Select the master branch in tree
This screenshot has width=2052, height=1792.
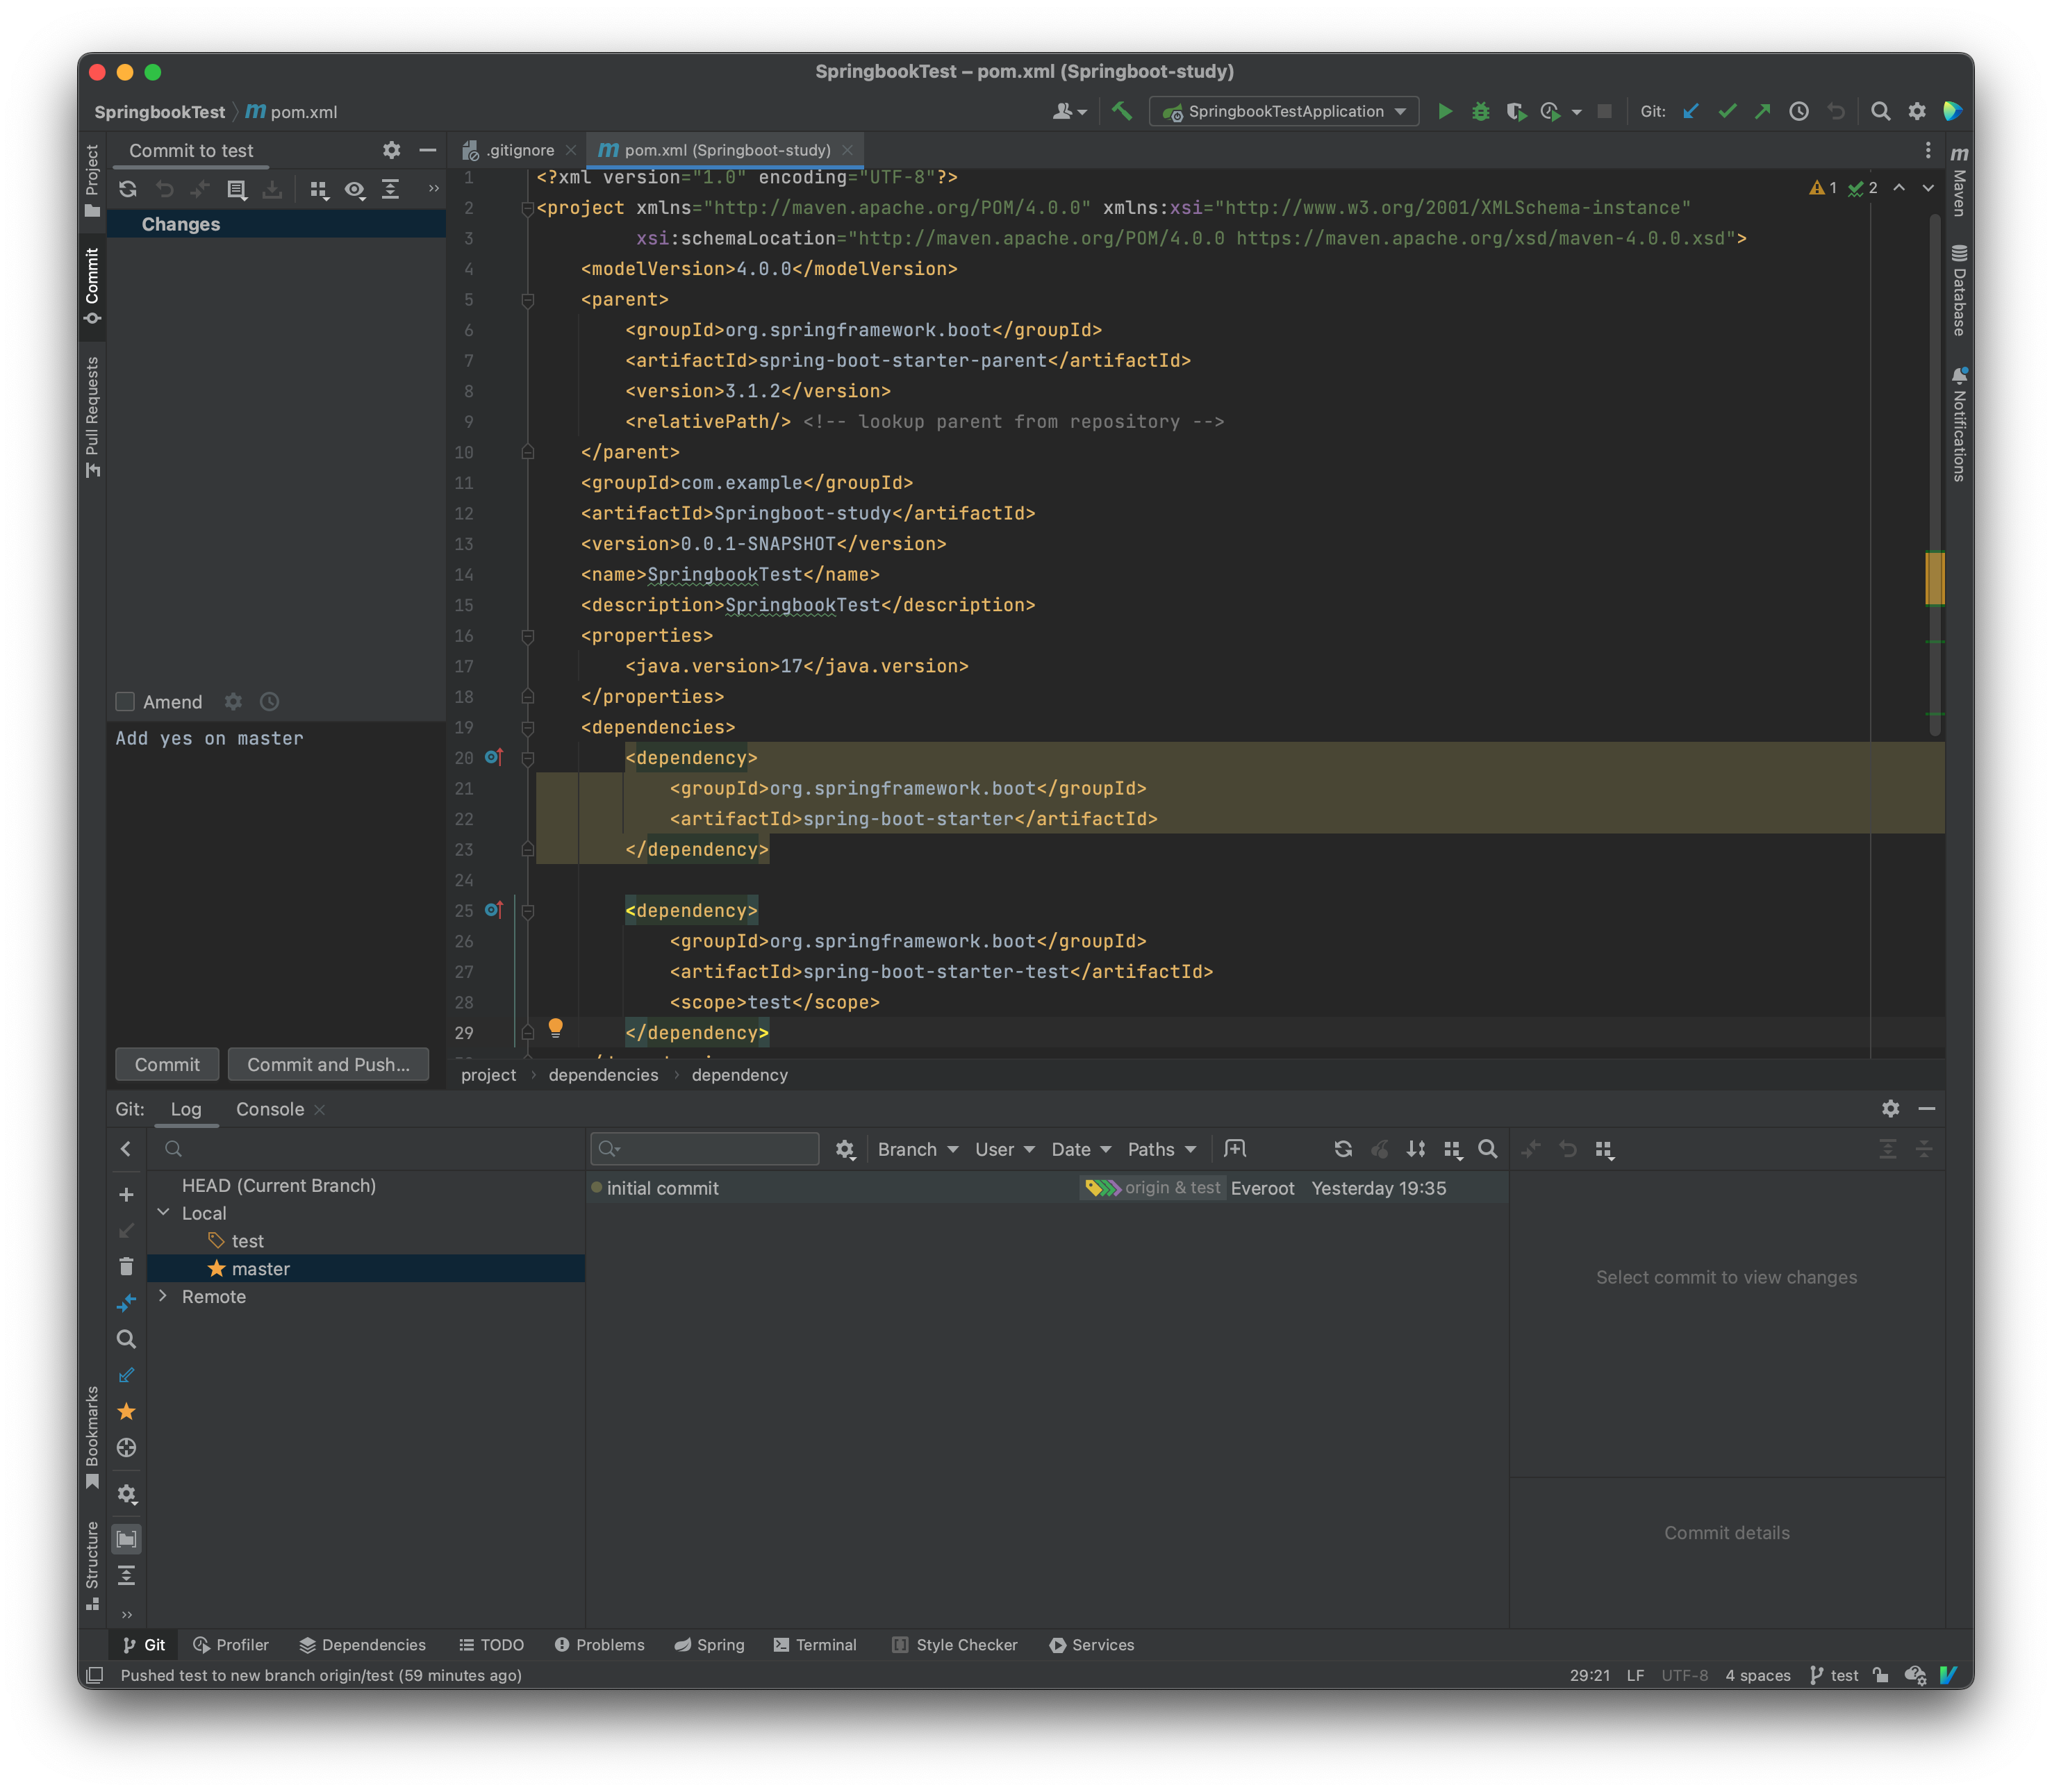[x=366, y=1268]
